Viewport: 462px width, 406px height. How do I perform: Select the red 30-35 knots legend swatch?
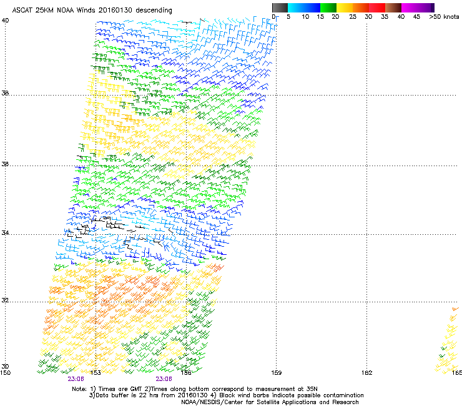coord(377,7)
